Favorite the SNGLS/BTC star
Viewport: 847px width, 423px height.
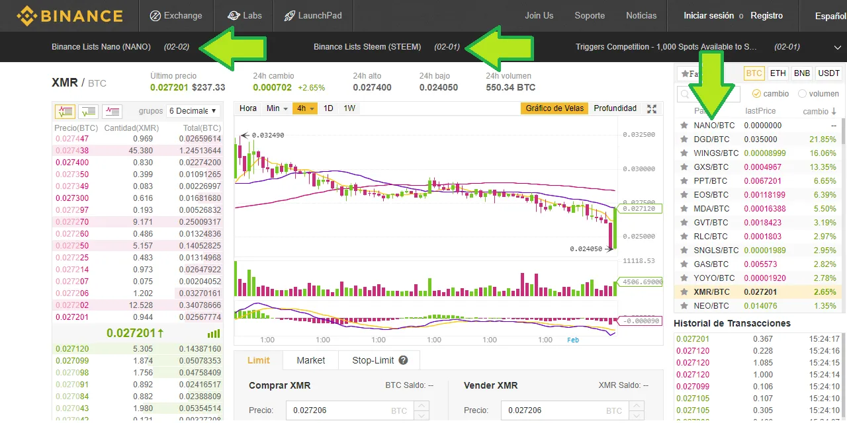pos(684,250)
